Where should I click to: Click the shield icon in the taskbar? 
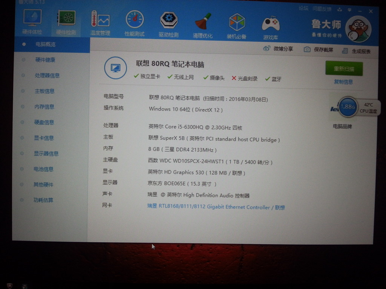[9, 286]
